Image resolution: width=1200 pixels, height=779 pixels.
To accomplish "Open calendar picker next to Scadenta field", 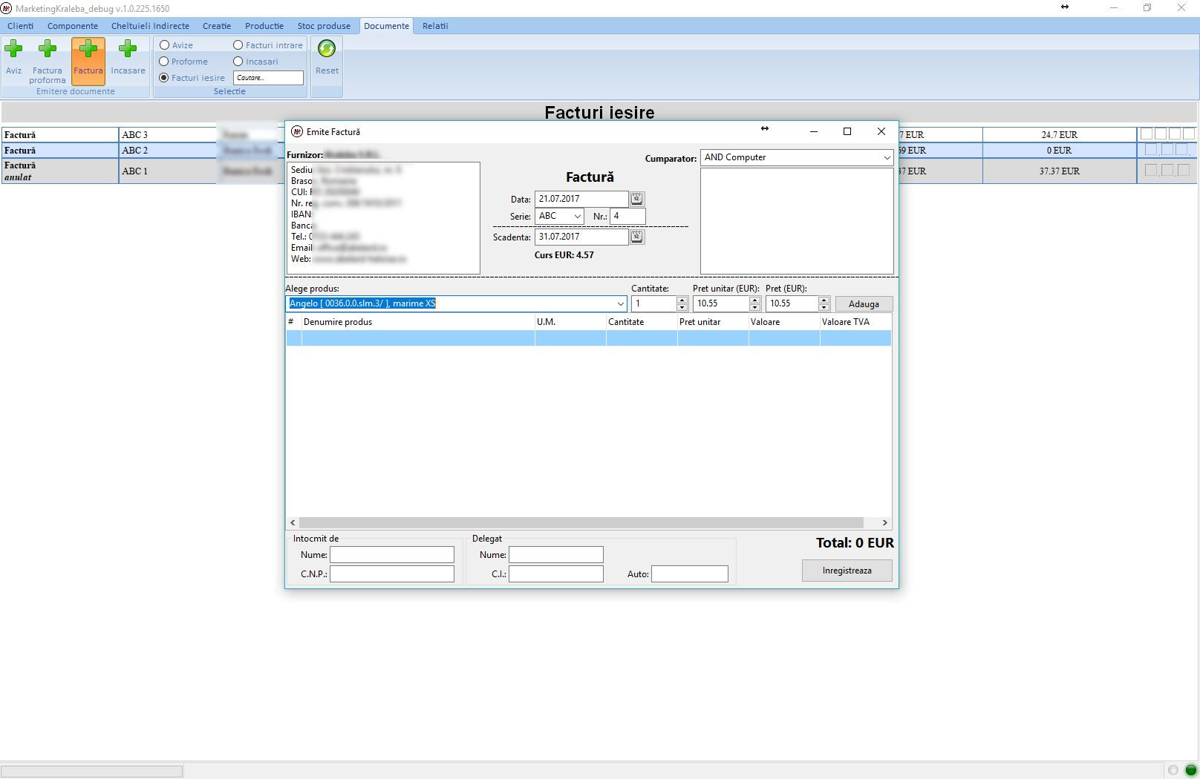I will pyautogui.click(x=637, y=237).
